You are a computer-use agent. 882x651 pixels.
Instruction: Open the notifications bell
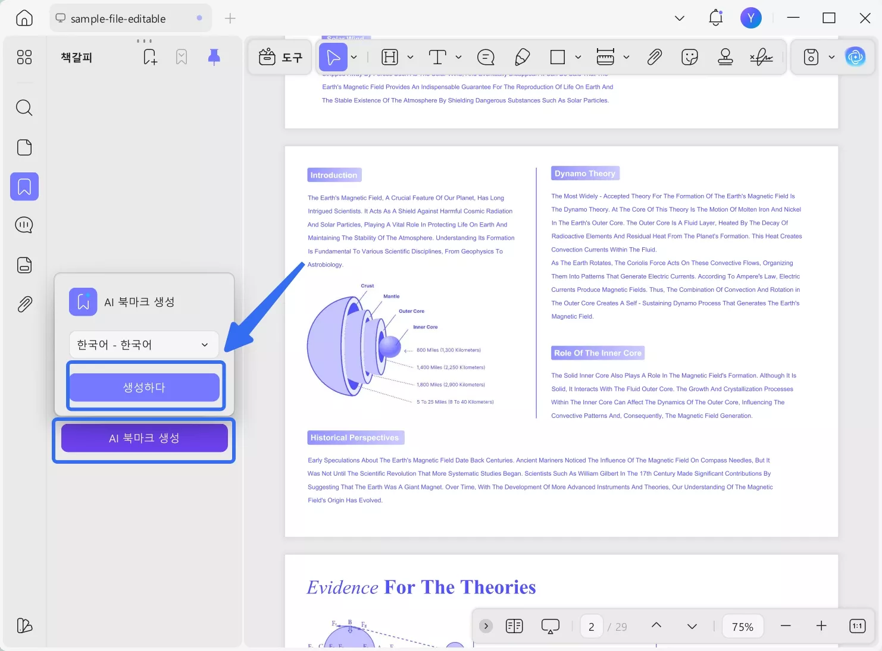(716, 18)
